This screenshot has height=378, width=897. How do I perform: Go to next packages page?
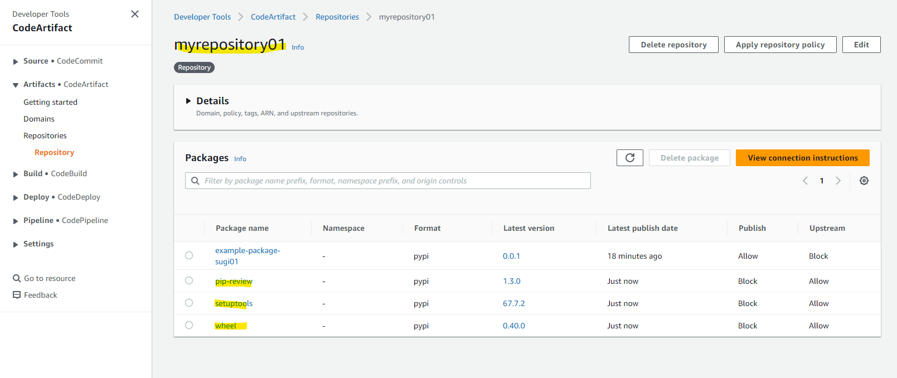838,181
